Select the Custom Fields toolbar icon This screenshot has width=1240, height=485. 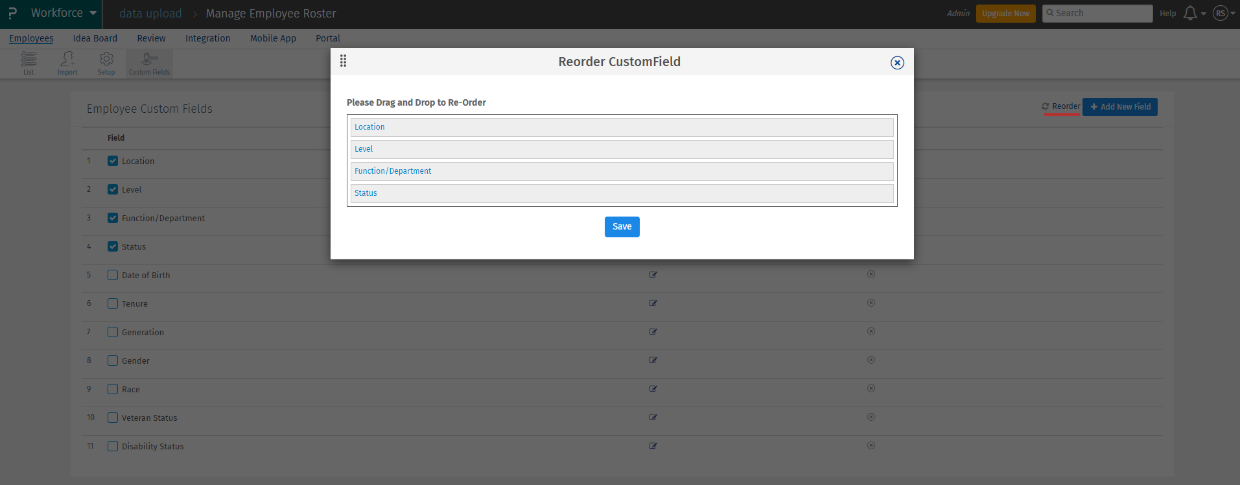(x=149, y=63)
